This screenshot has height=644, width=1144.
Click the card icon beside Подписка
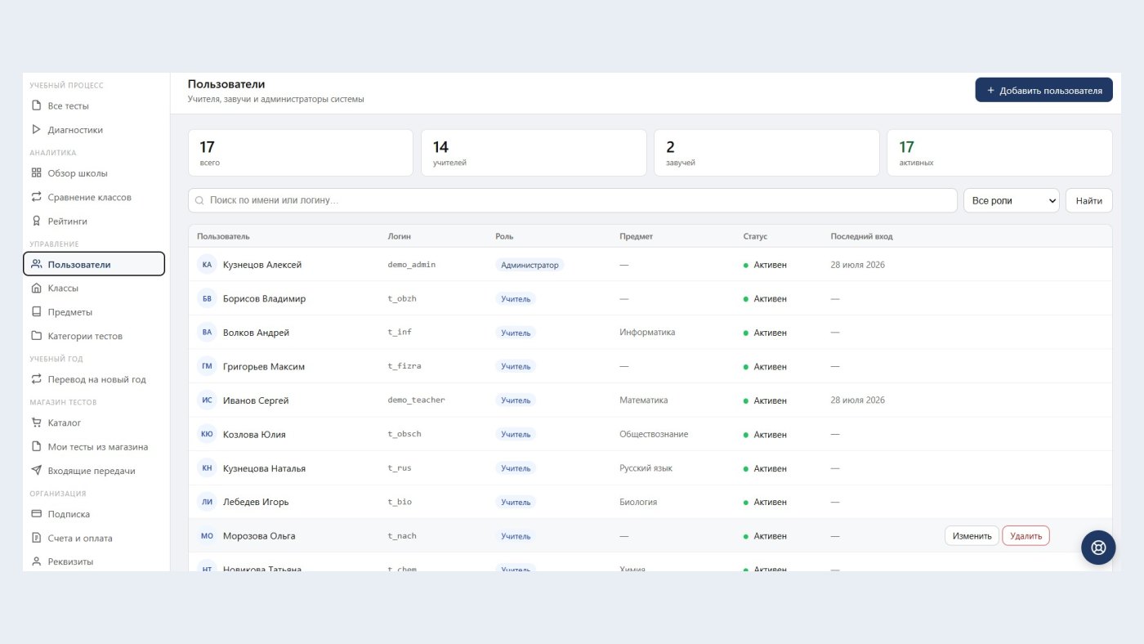coord(36,514)
